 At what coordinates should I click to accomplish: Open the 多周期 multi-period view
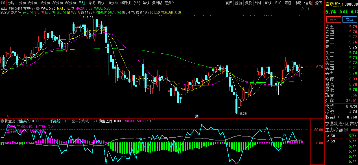tap(157, 3)
